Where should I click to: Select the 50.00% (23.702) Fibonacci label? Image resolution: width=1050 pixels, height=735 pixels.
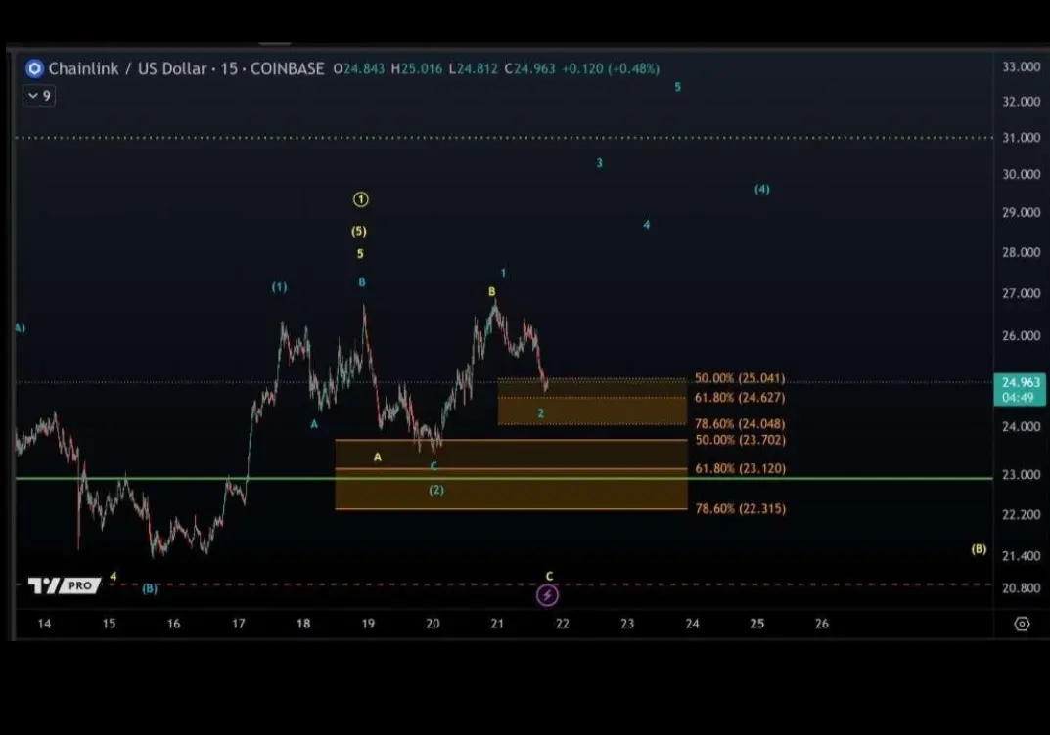click(740, 440)
